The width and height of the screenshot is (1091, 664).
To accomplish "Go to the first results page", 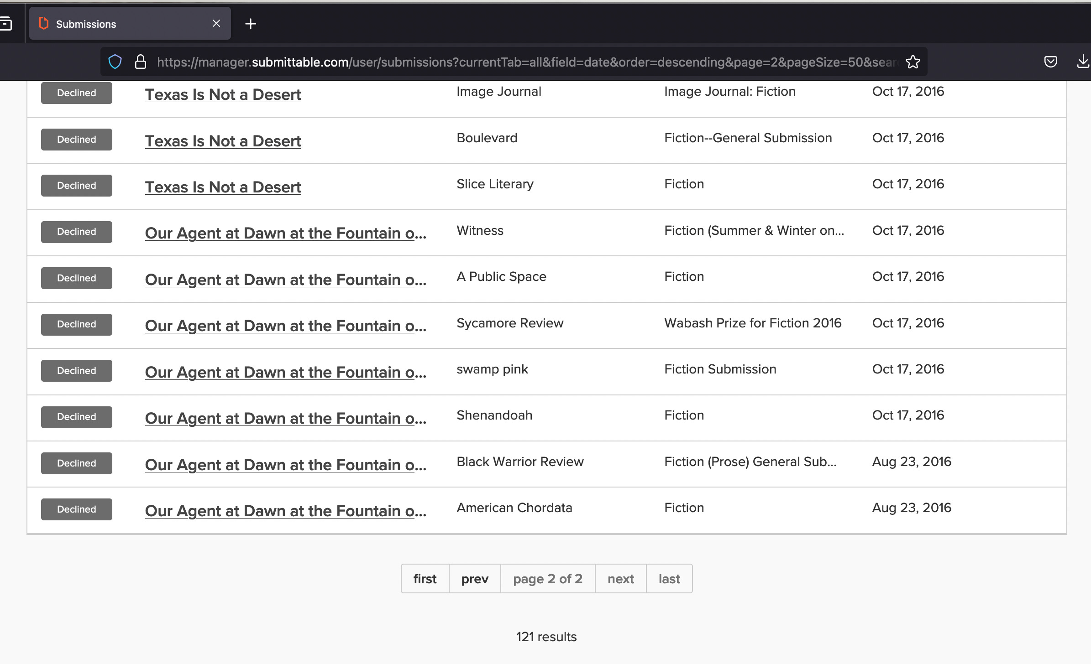I will click(425, 579).
